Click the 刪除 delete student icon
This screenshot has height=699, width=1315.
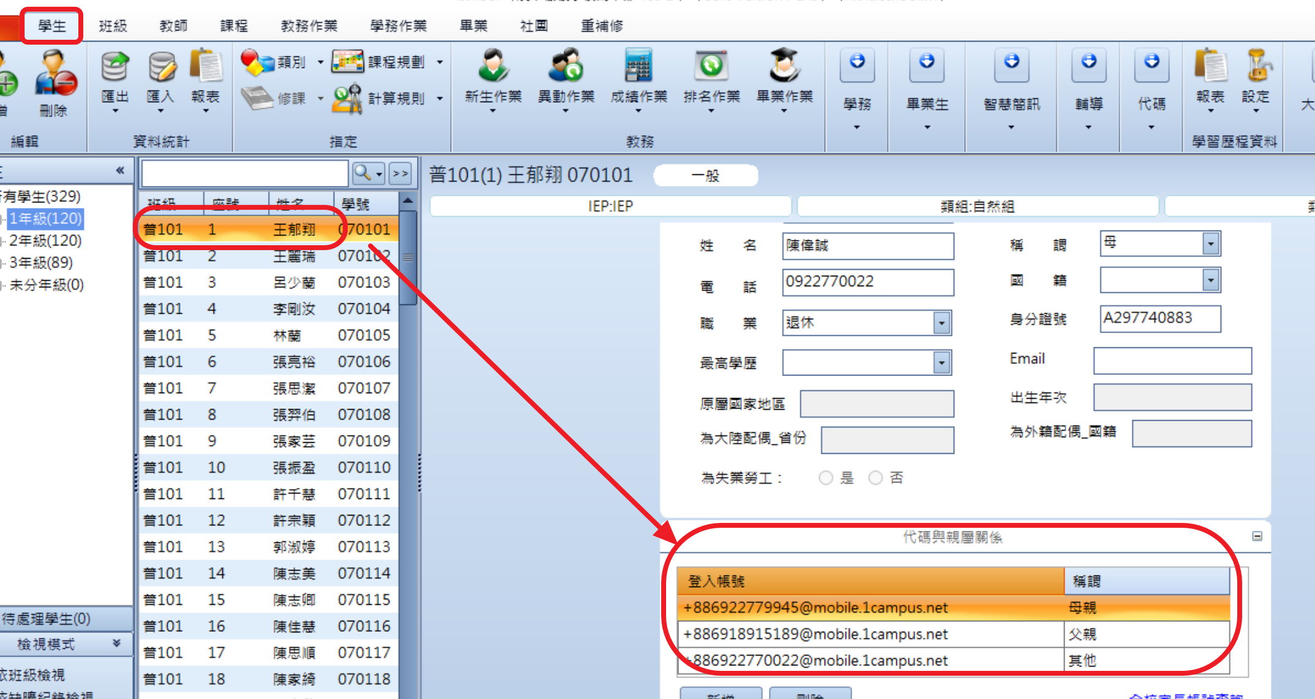click(55, 73)
